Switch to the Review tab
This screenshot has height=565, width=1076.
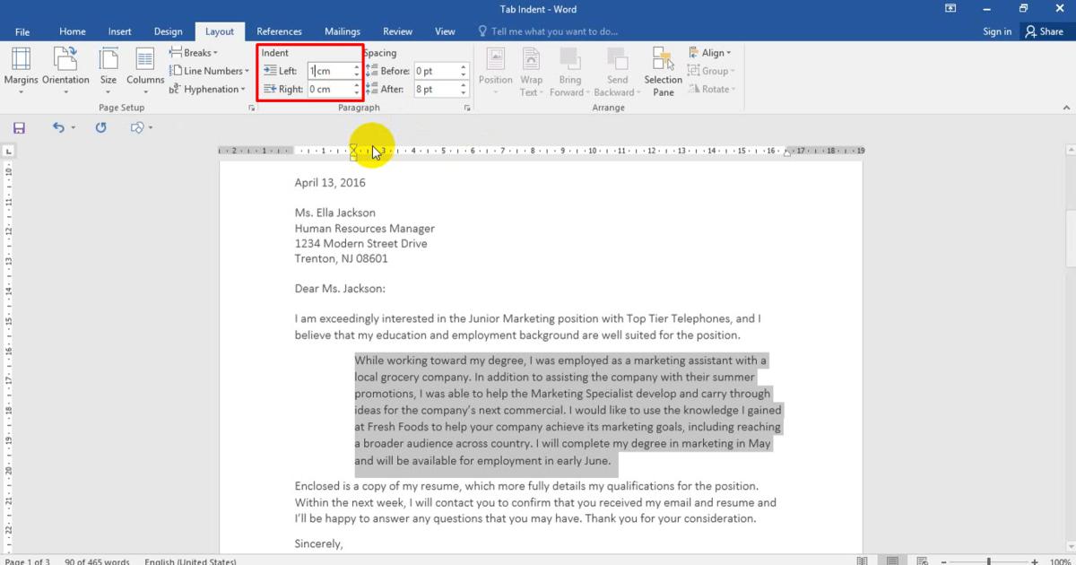pyautogui.click(x=398, y=31)
